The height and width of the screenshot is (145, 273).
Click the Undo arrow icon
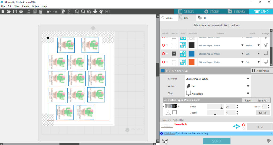pos(49,11)
